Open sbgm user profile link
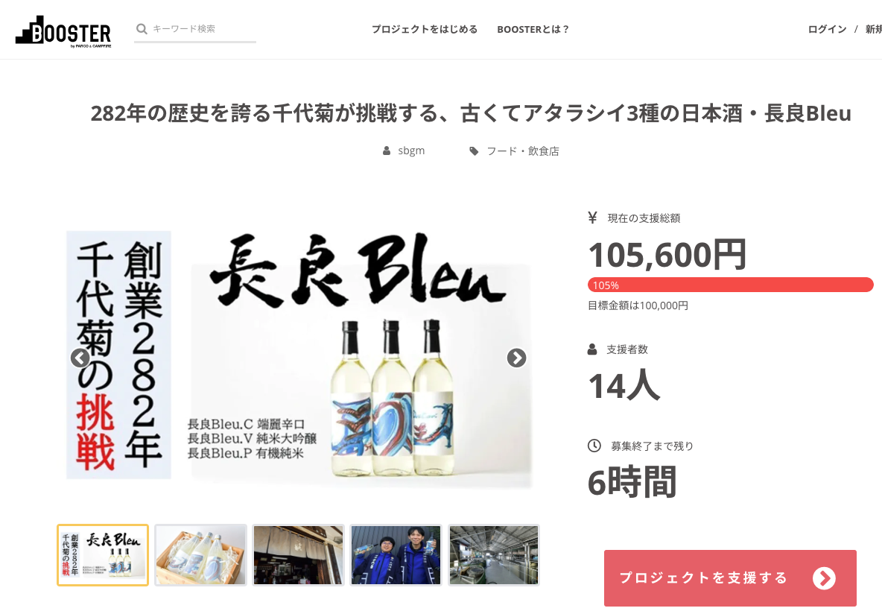 411,151
